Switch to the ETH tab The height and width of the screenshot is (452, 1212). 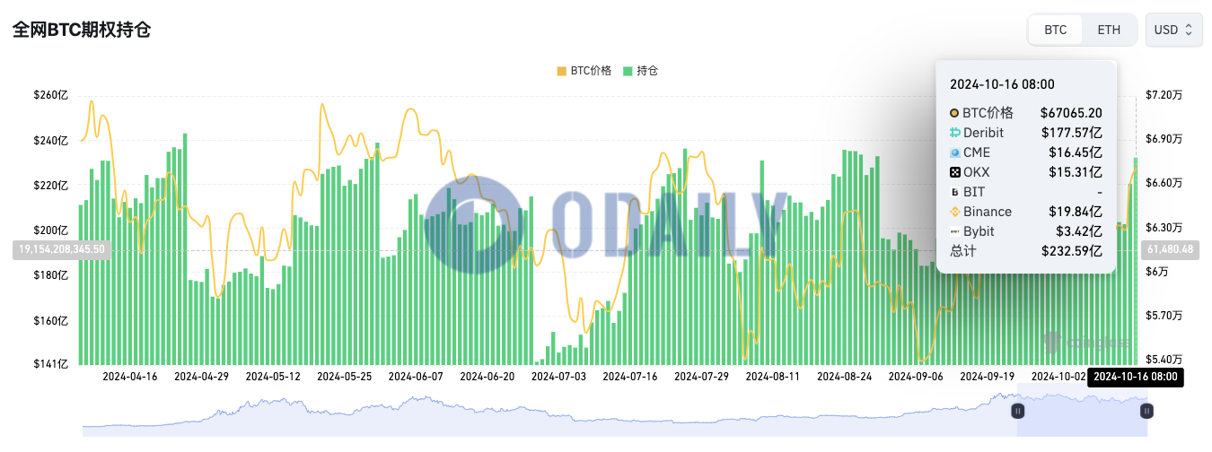[1109, 30]
